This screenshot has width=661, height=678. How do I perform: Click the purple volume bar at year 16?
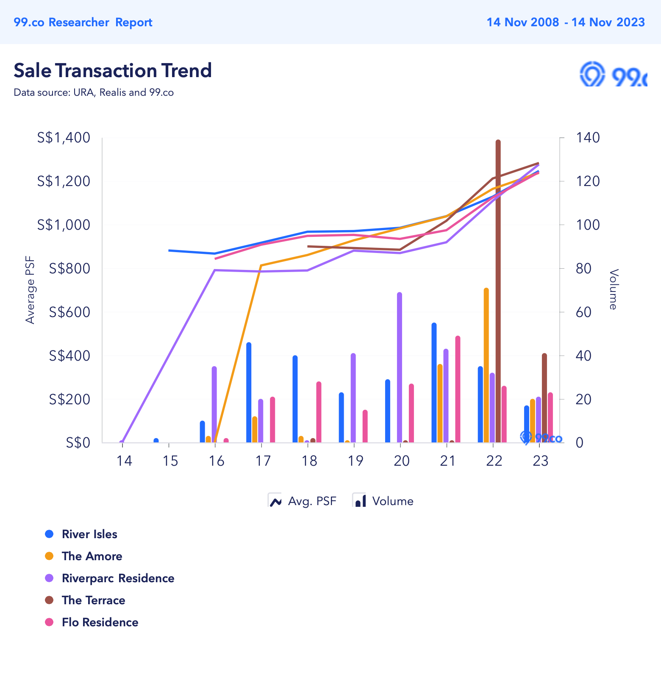click(x=214, y=404)
